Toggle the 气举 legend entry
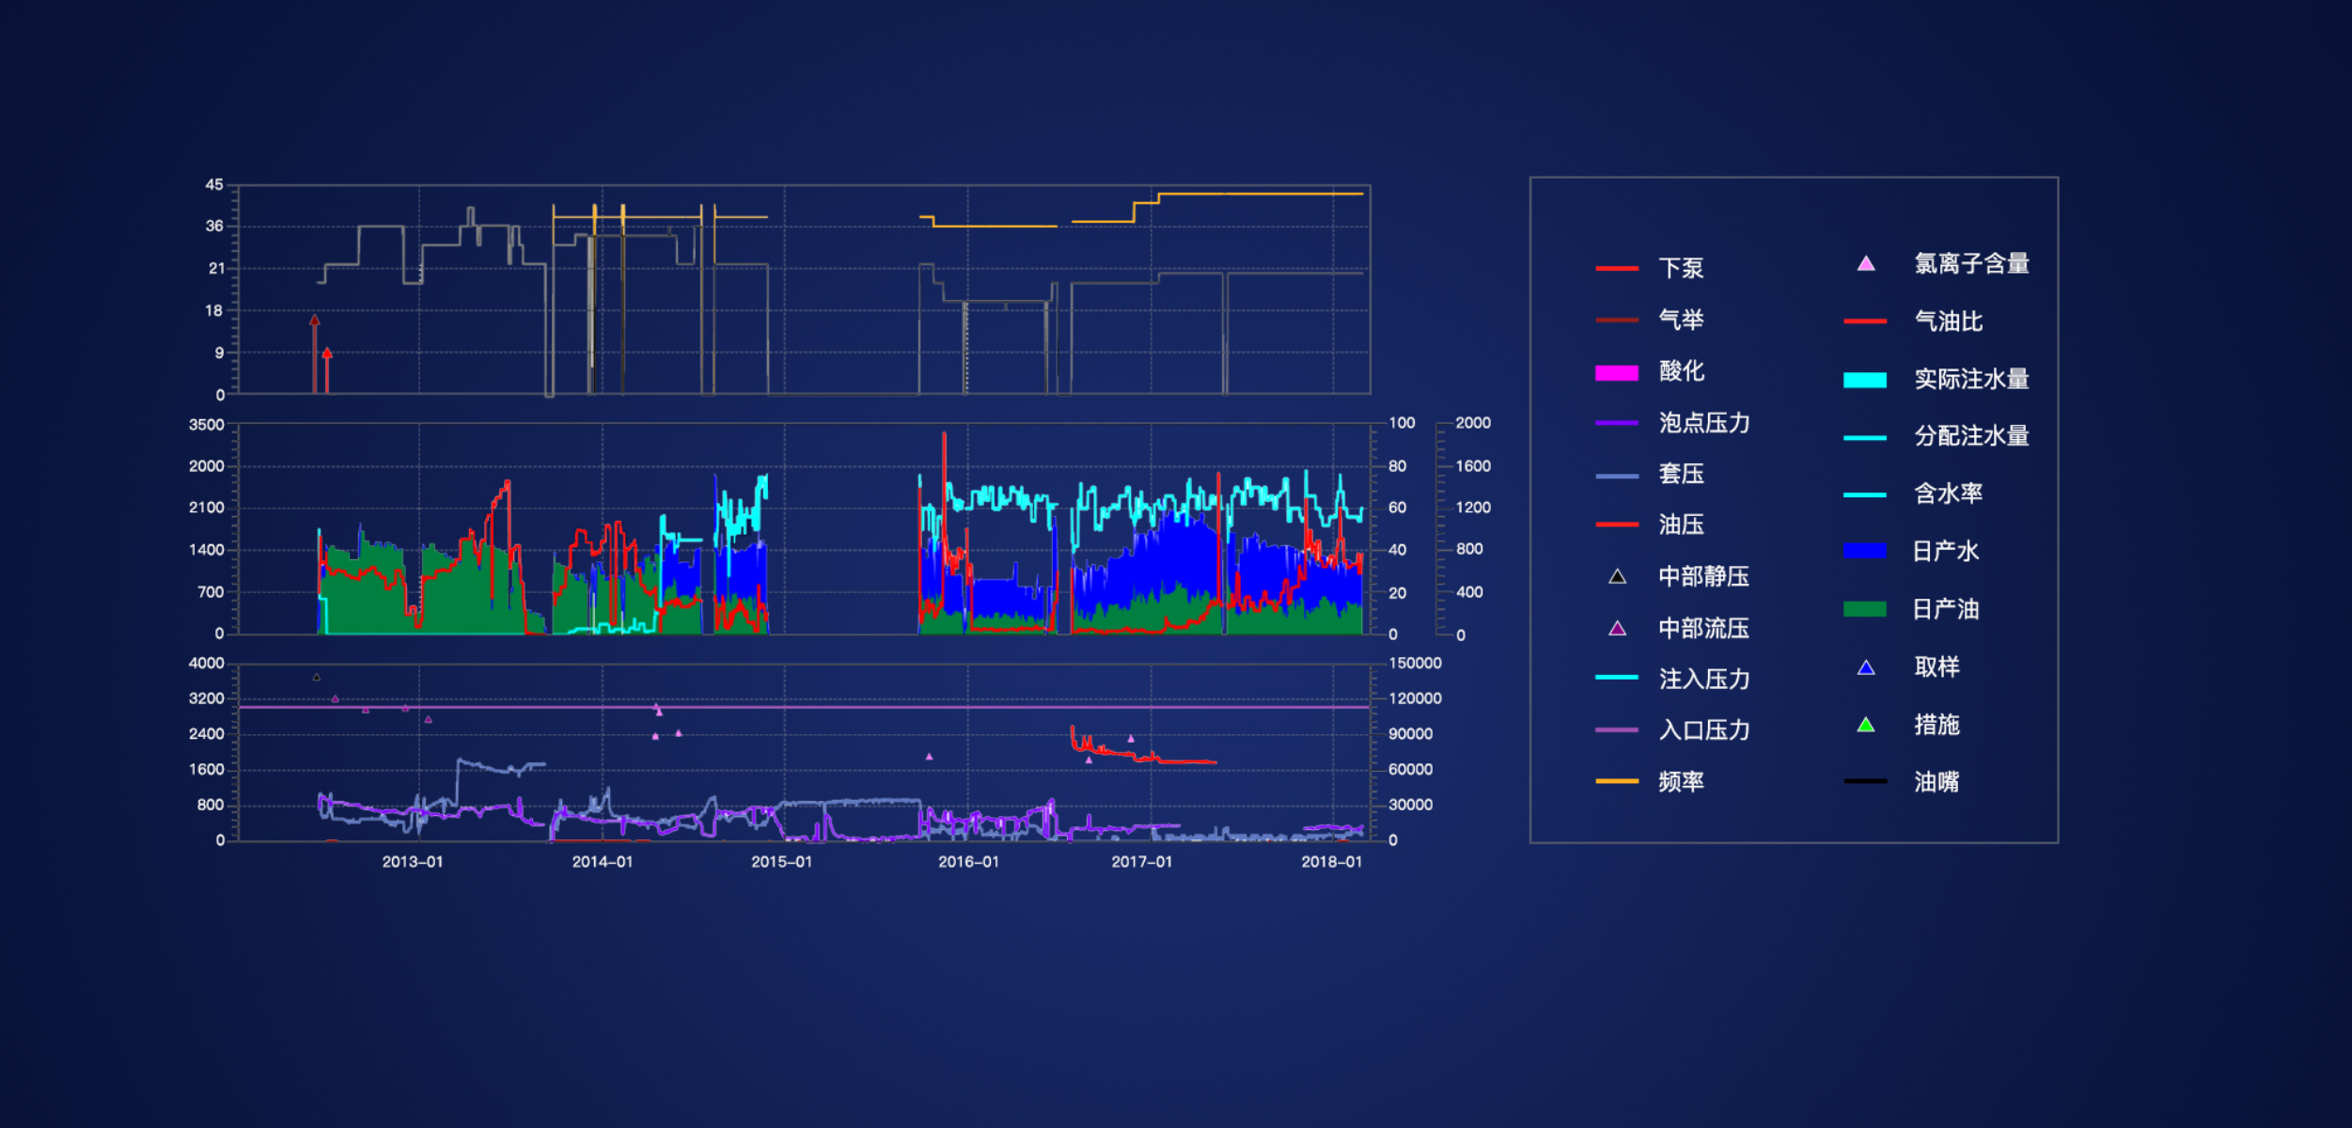This screenshot has width=2352, height=1128. (1650, 320)
